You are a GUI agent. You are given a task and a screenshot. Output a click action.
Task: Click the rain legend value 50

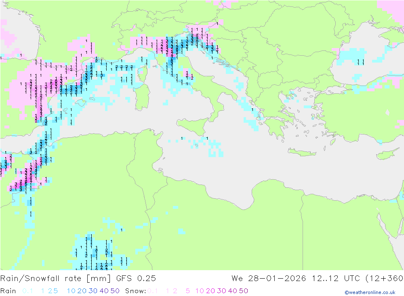[115, 291]
